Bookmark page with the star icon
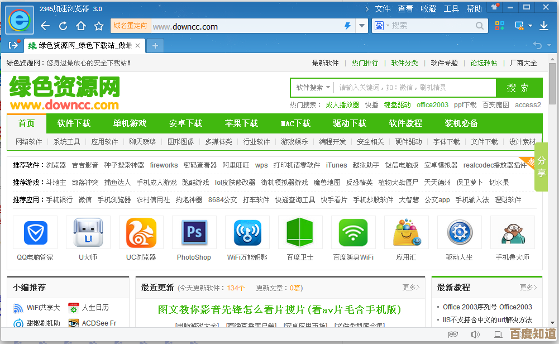The height and width of the screenshot is (344, 559). (99, 26)
